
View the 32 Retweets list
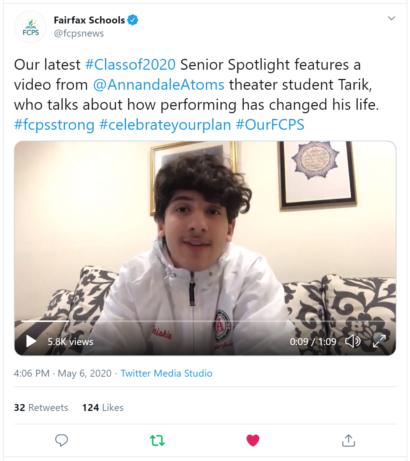coord(41,407)
